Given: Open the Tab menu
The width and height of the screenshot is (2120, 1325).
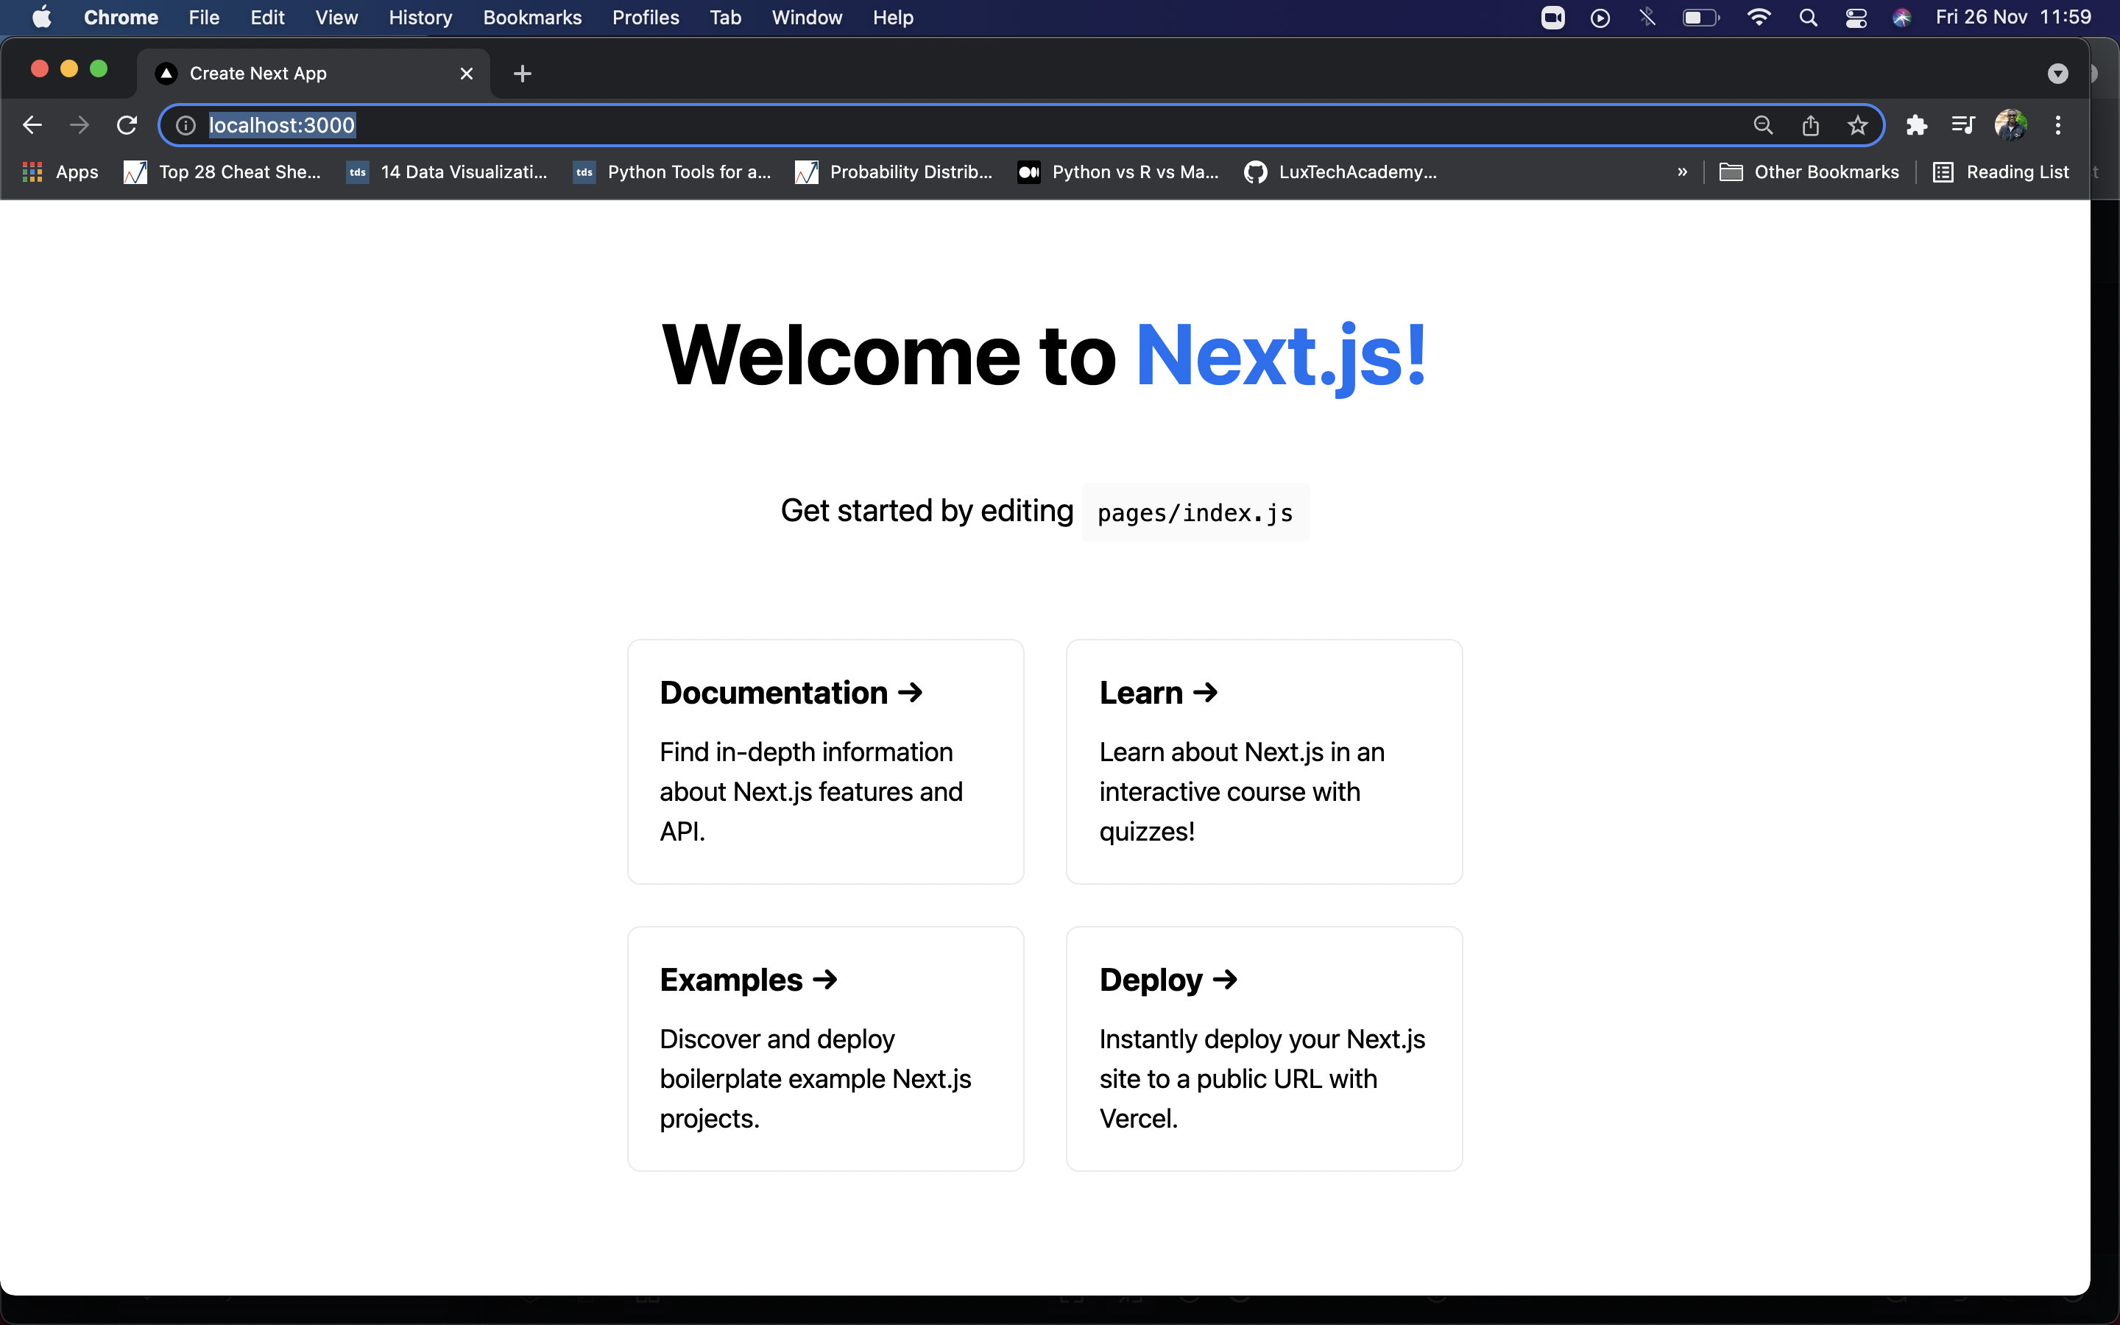Looking at the screenshot, I should coord(725,18).
